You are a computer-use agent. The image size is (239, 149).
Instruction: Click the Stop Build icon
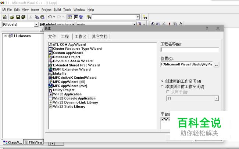coord(164,24)
